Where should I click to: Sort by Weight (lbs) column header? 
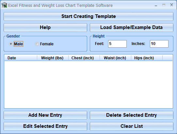(53, 58)
